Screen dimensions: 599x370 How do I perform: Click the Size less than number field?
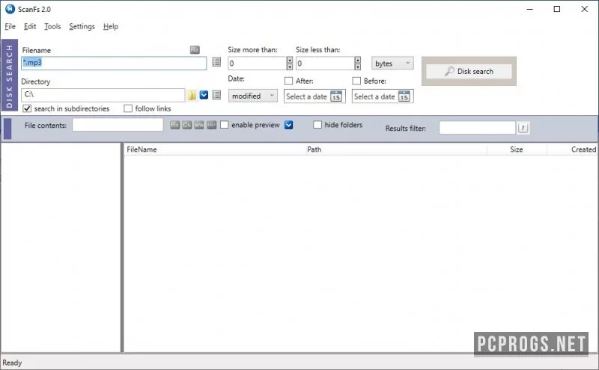[x=325, y=64]
